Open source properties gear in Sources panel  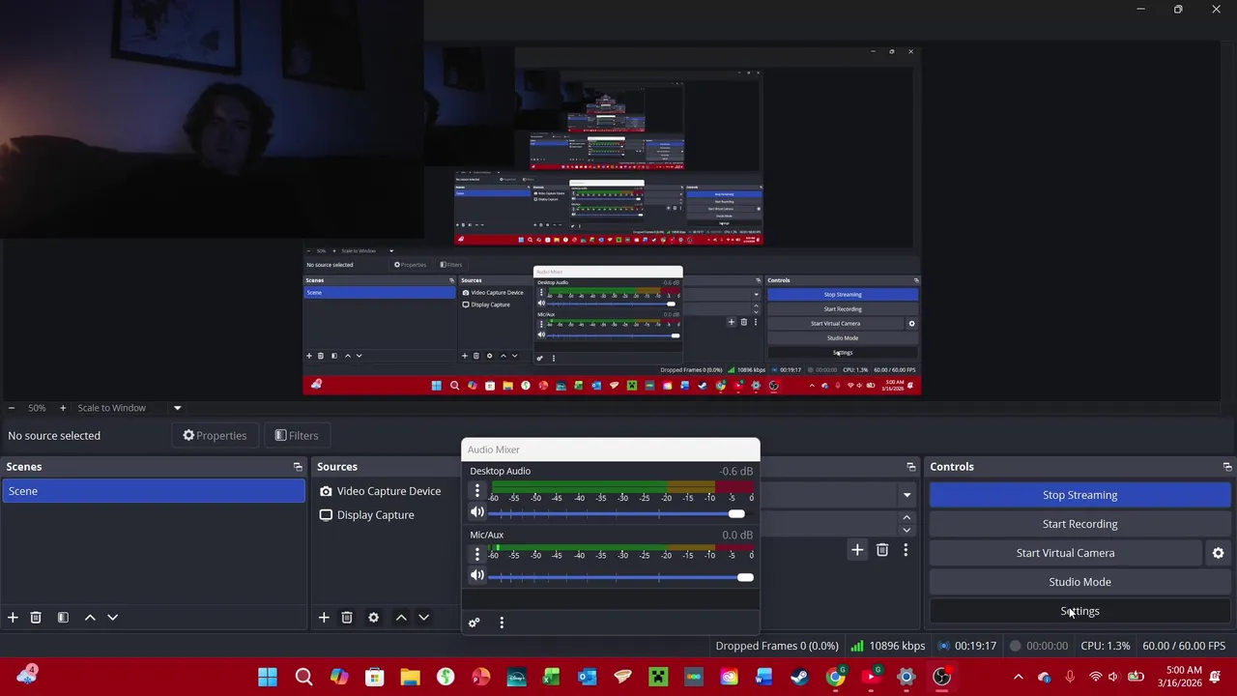tap(373, 617)
